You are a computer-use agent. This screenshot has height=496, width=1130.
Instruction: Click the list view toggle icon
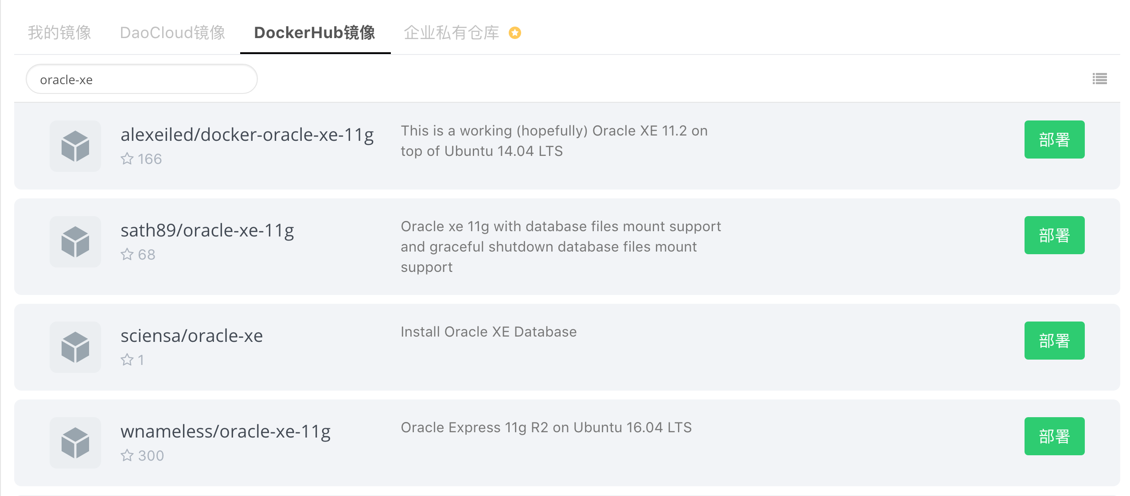pos(1099,79)
